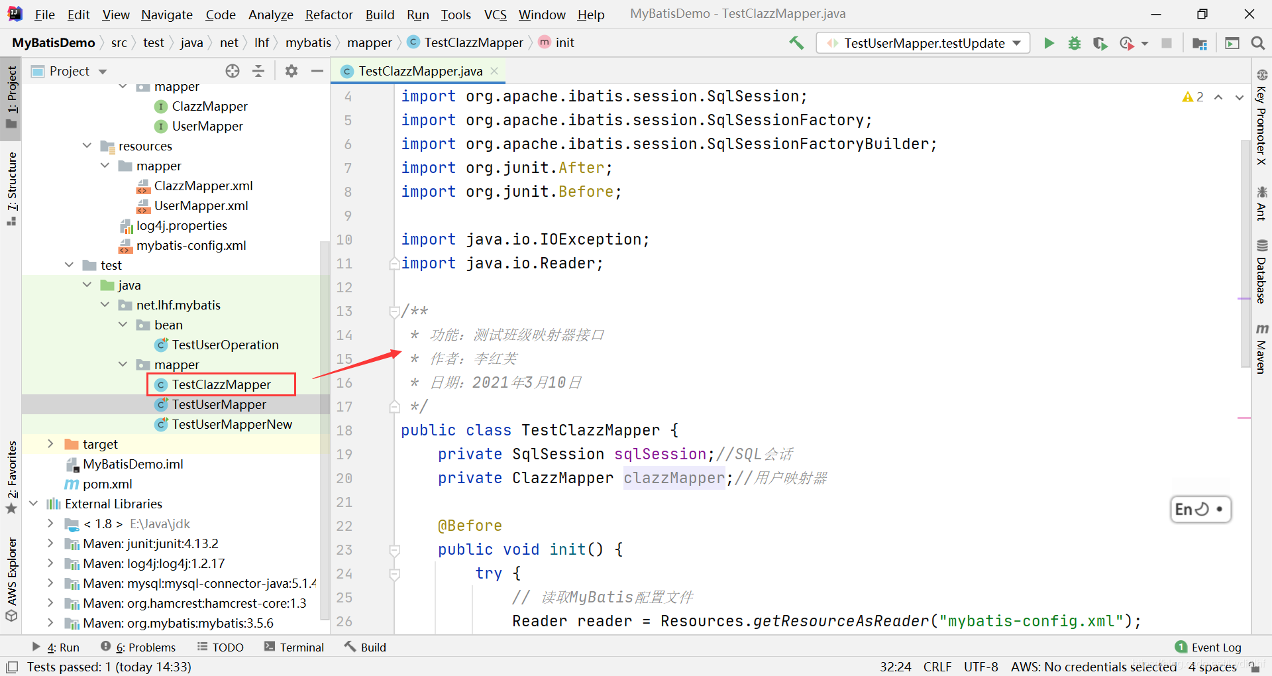The image size is (1272, 676).
Task: Open the Database tool window
Action: click(1261, 272)
